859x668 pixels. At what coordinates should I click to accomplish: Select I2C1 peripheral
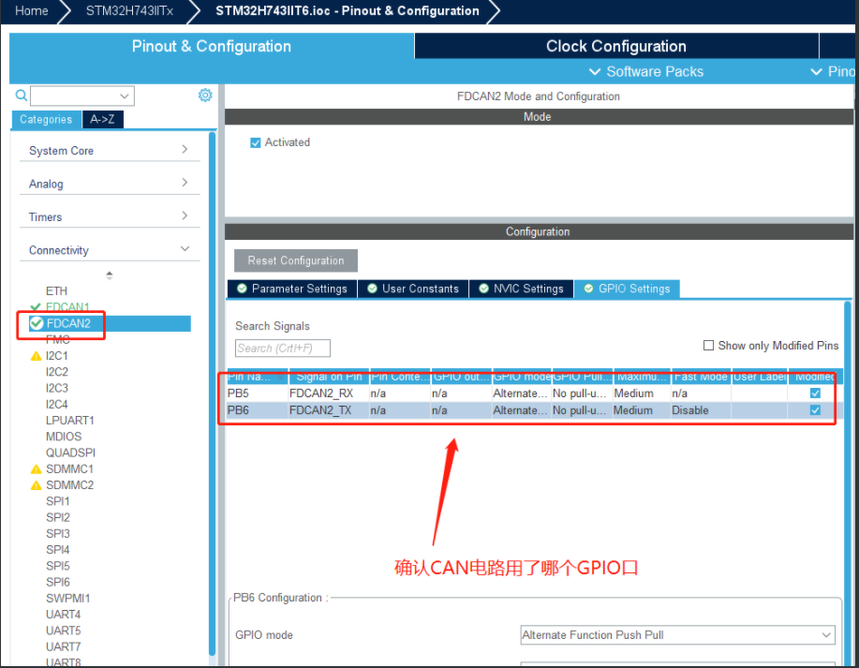coord(56,356)
